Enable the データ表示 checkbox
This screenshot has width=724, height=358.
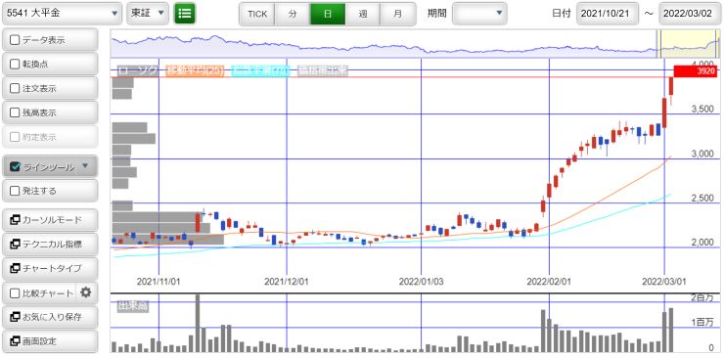[x=15, y=40]
